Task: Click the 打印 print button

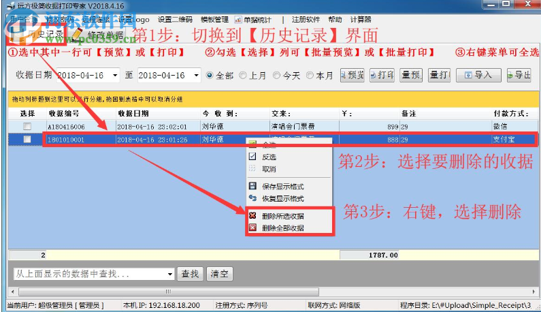Action: tap(382, 75)
